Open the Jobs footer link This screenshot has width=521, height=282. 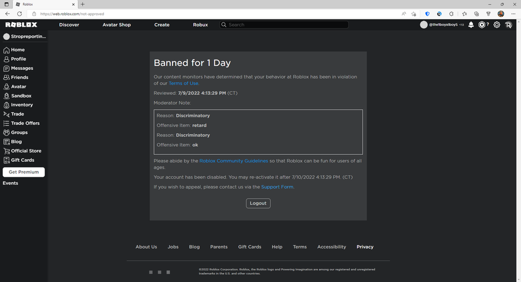click(x=173, y=247)
